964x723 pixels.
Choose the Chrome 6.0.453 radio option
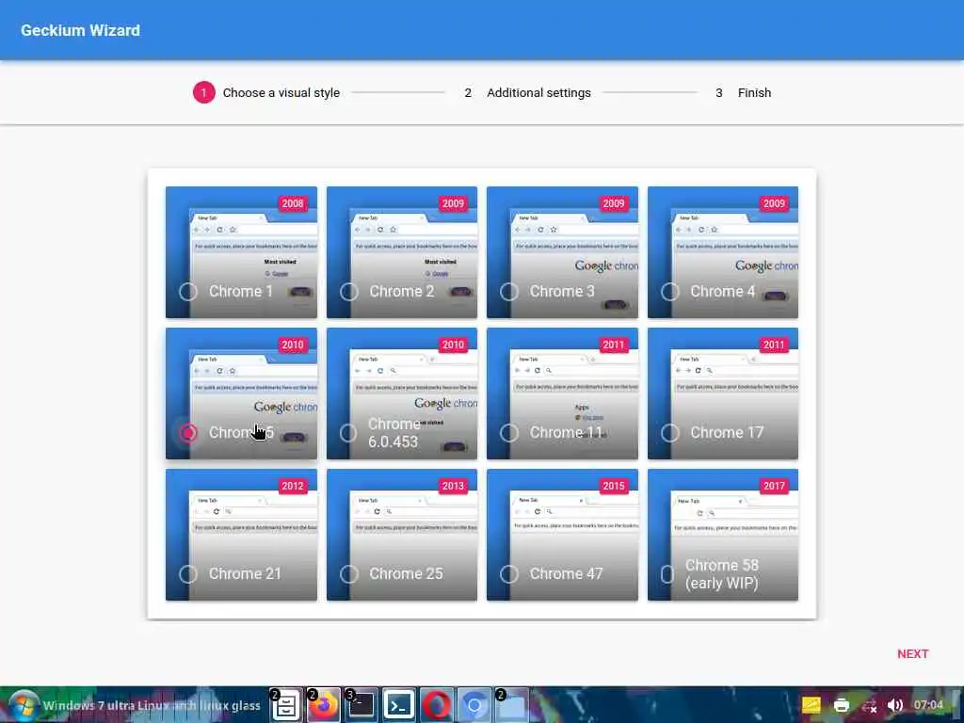click(x=348, y=433)
